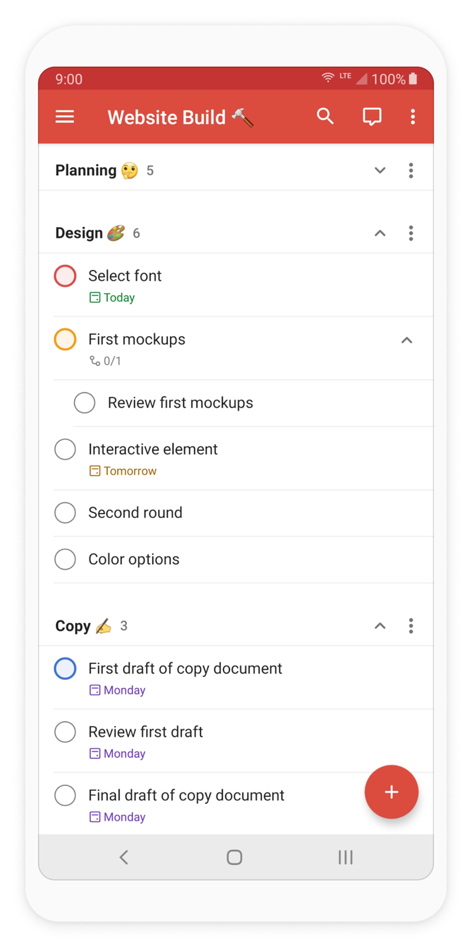Tap the Android back navigation icon
The height and width of the screenshot is (947, 472).
pos(124,857)
